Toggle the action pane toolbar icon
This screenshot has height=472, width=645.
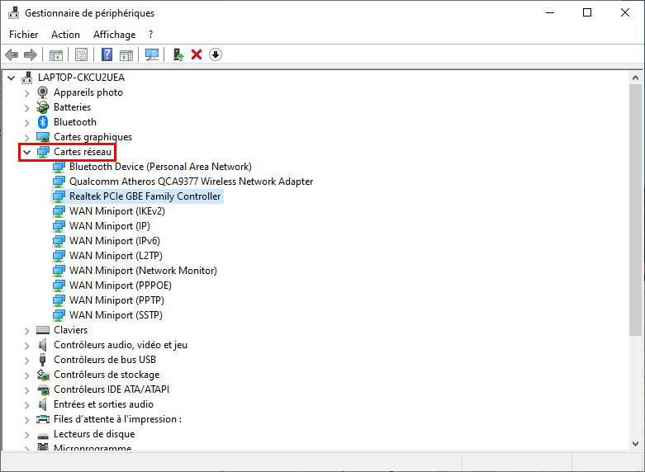coord(126,54)
